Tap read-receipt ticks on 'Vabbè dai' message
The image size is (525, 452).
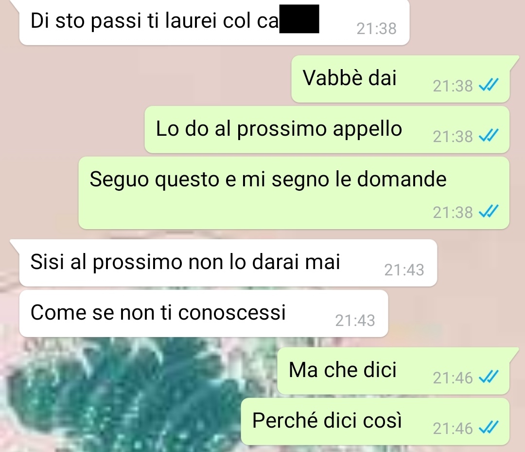point(489,85)
